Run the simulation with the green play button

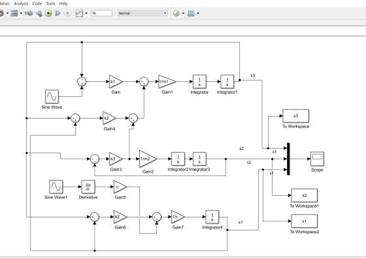(48, 13)
